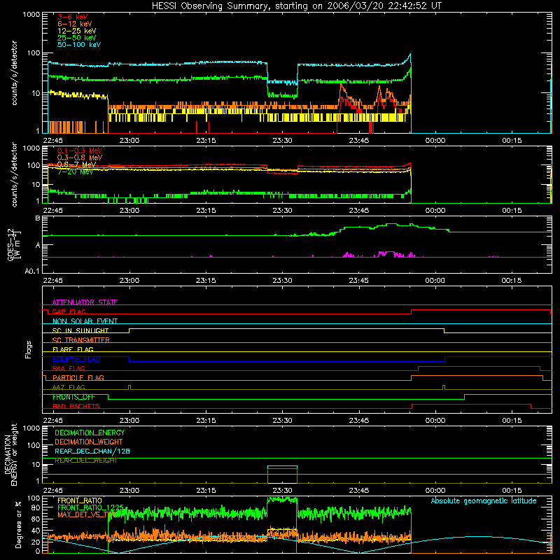The height and width of the screenshot is (560, 560).
Task: Click the 7-20 MeV legend label
Action: tap(76, 171)
